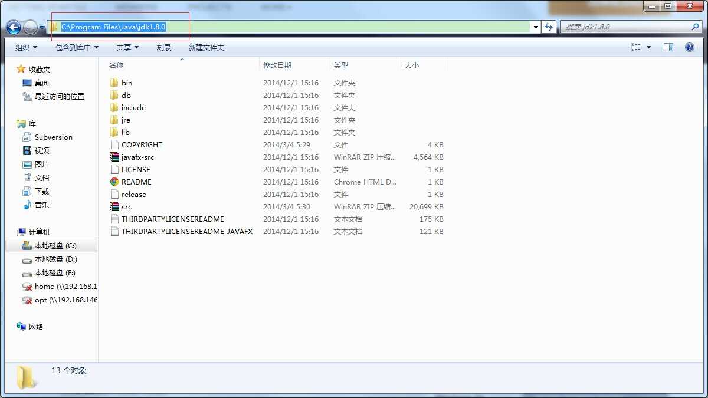Select the javafx-src WinRAR archive icon

point(114,157)
